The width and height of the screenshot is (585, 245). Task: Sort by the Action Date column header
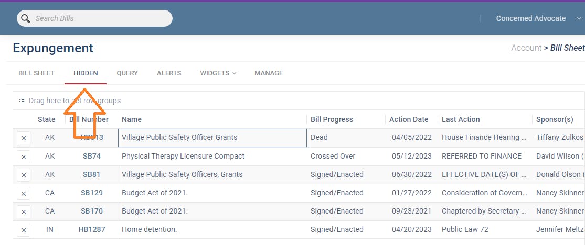409,119
